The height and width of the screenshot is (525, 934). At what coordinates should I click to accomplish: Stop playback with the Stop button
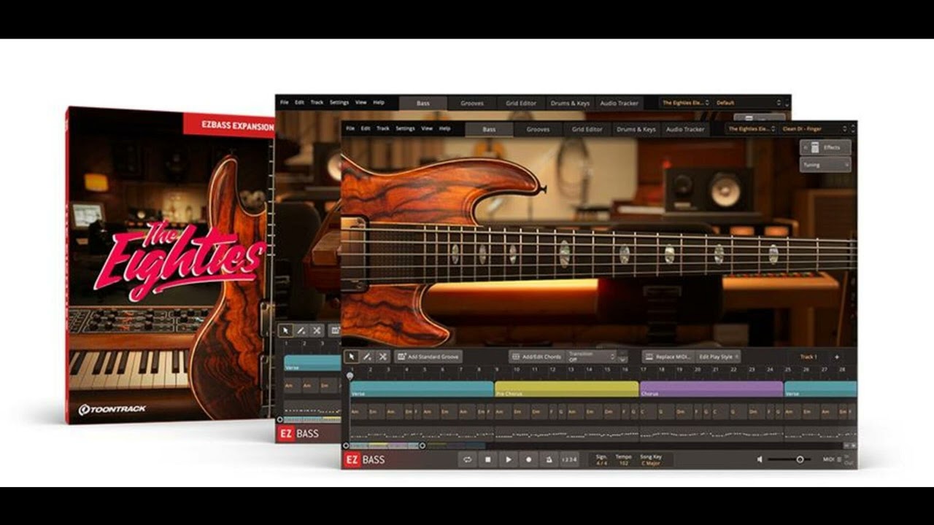point(487,459)
